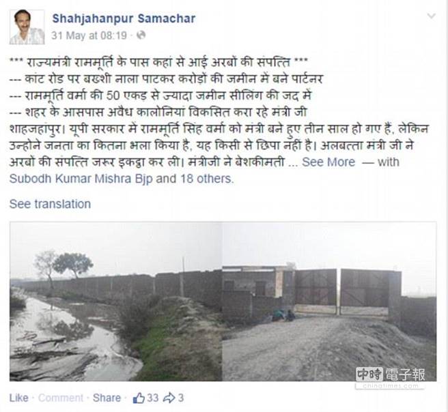Click the Comment action link
Viewport: 448px width, 412px height.
[61, 398]
